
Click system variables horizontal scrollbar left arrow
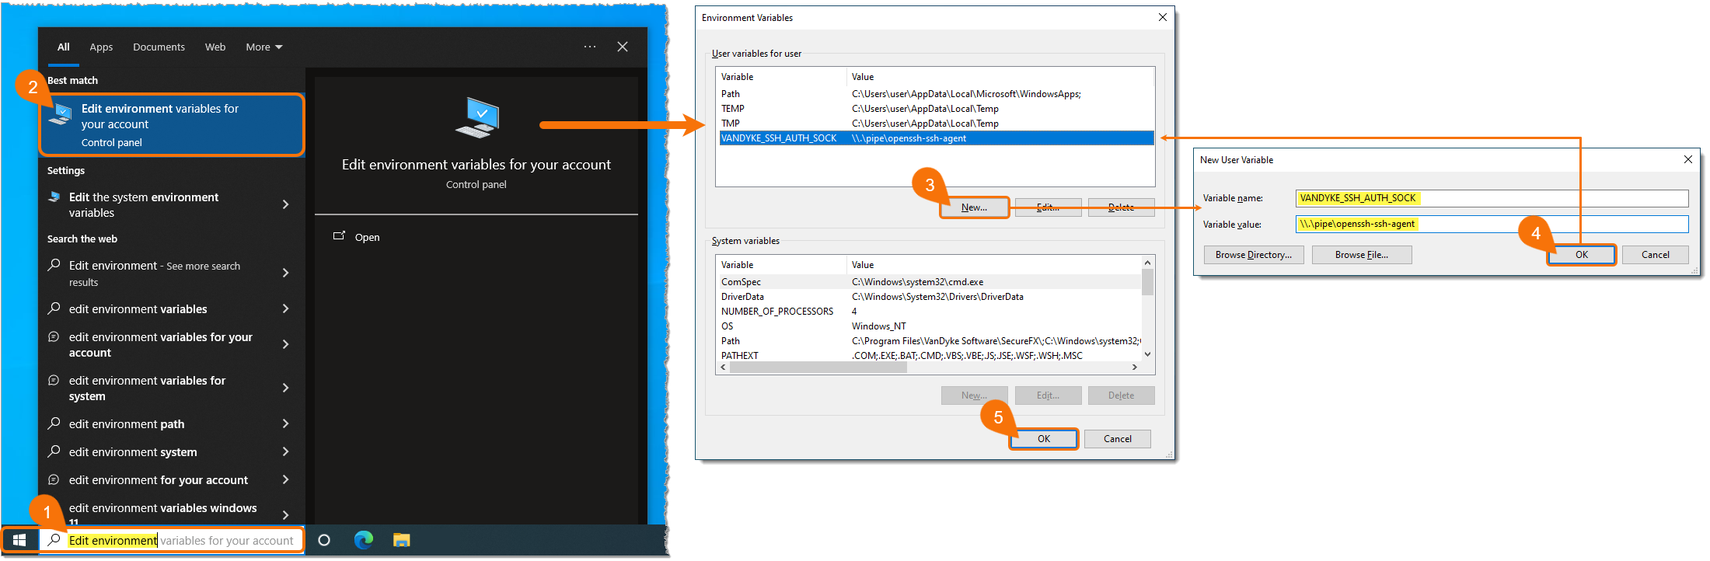[x=724, y=367]
